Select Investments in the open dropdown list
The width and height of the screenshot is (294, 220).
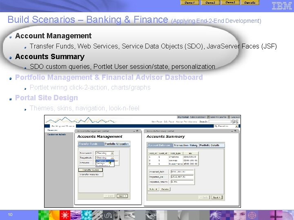pos(105,165)
